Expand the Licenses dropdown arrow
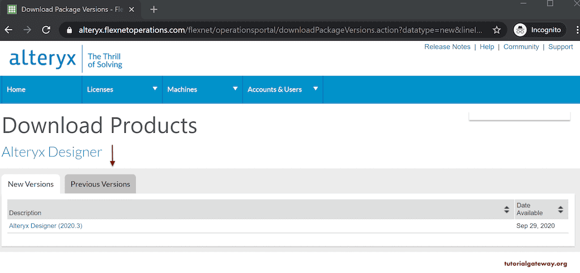The height and width of the screenshot is (273, 580). pos(155,89)
